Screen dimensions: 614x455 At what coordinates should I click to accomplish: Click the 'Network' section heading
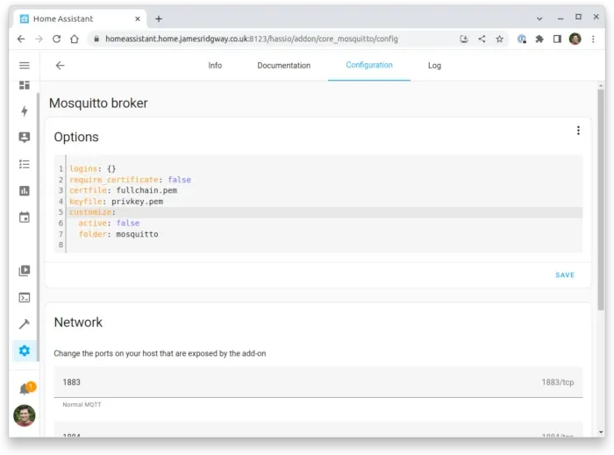click(78, 323)
